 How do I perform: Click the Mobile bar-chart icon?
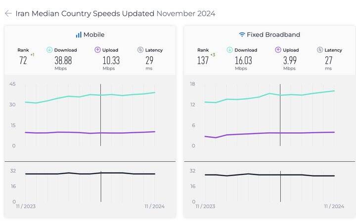[x=79, y=35]
